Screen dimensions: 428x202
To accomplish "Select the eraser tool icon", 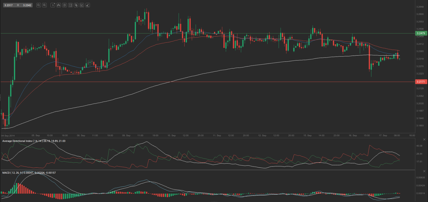I will click(x=88, y=5).
